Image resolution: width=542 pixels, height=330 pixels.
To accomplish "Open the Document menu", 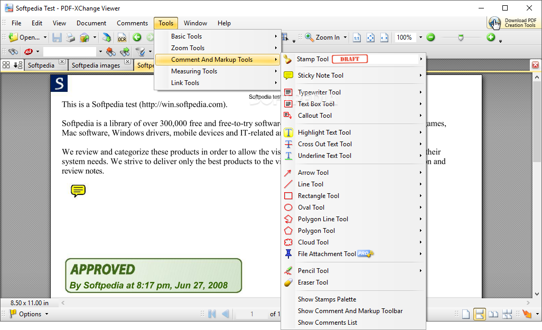I will (x=91, y=23).
